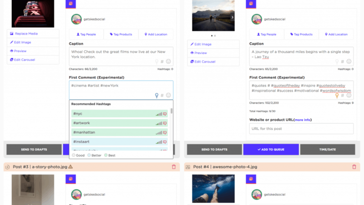Add recommended hashtag #nyc
Screen dimensions: 364x205
click(119, 113)
